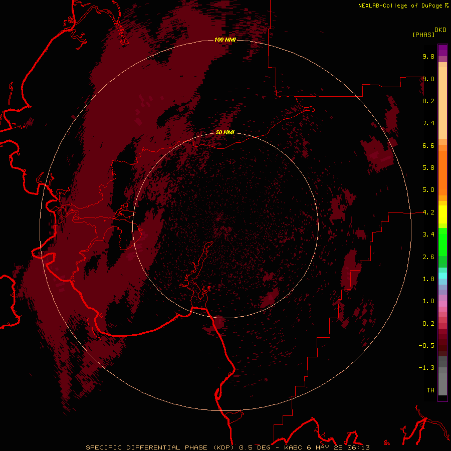Click the 0.2 value on the color scale
451x451 pixels.
pos(428,324)
